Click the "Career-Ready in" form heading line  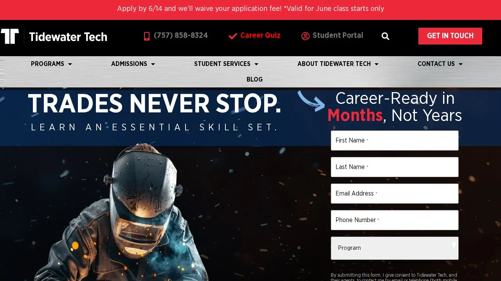[395, 98]
